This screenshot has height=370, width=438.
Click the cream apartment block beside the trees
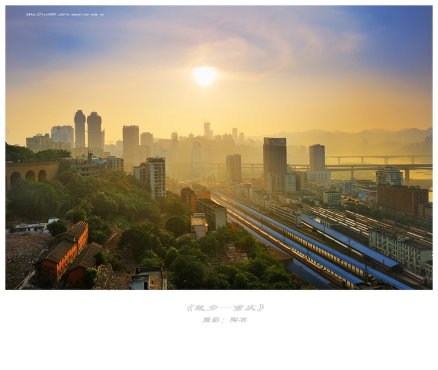[x=155, y=176]
